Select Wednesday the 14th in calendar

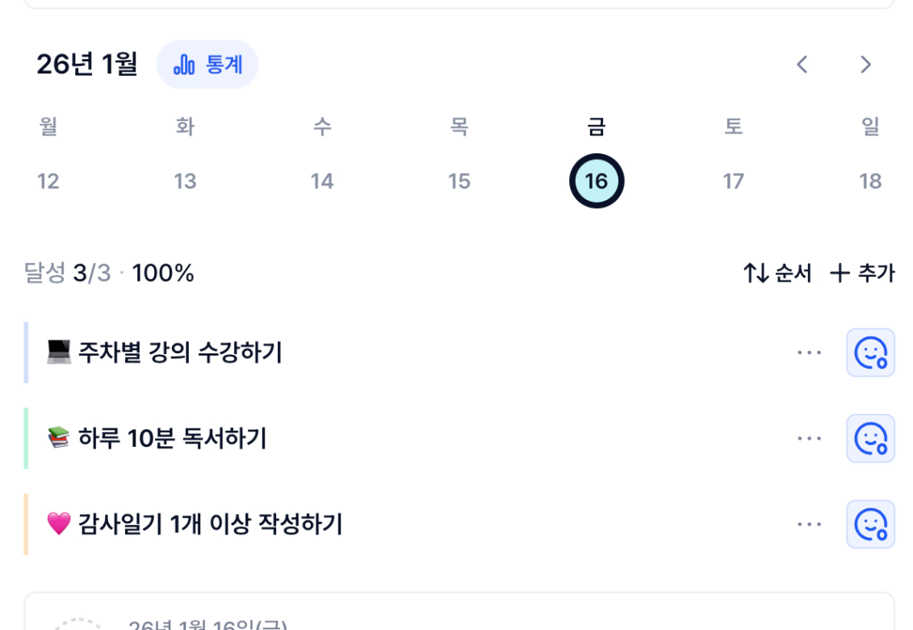(322, 181)
